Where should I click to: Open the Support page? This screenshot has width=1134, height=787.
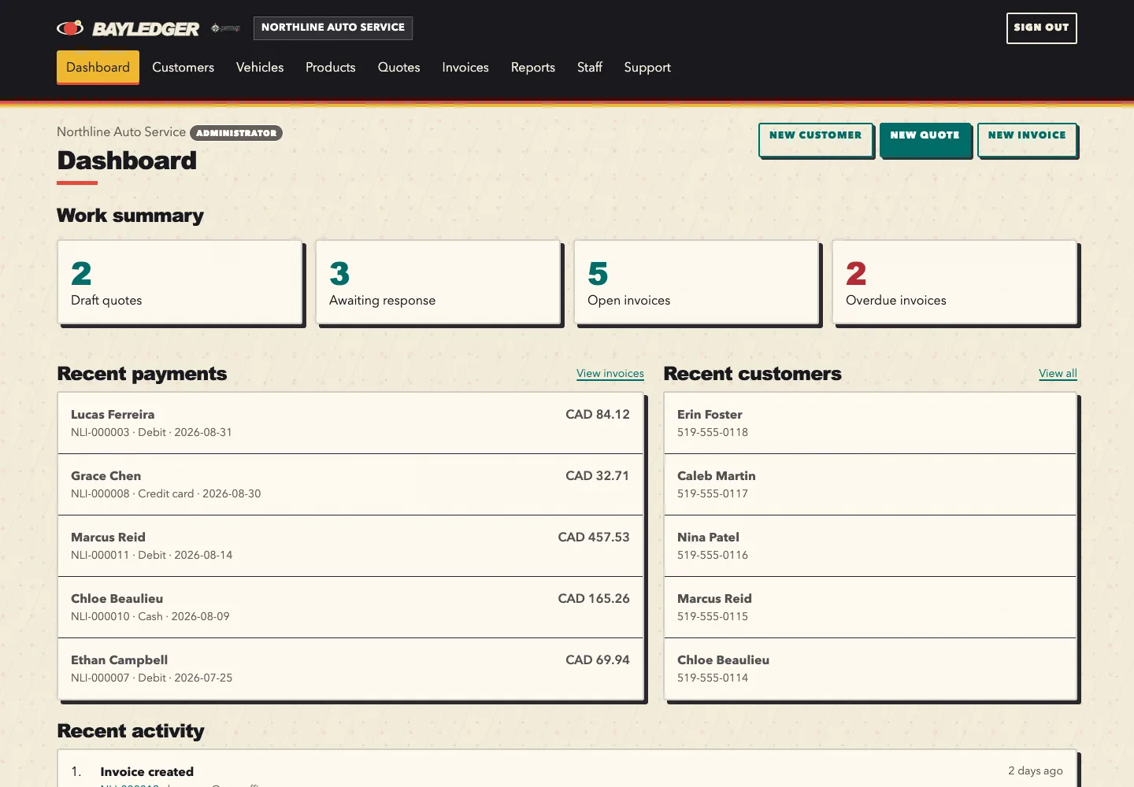pos(647,68)
